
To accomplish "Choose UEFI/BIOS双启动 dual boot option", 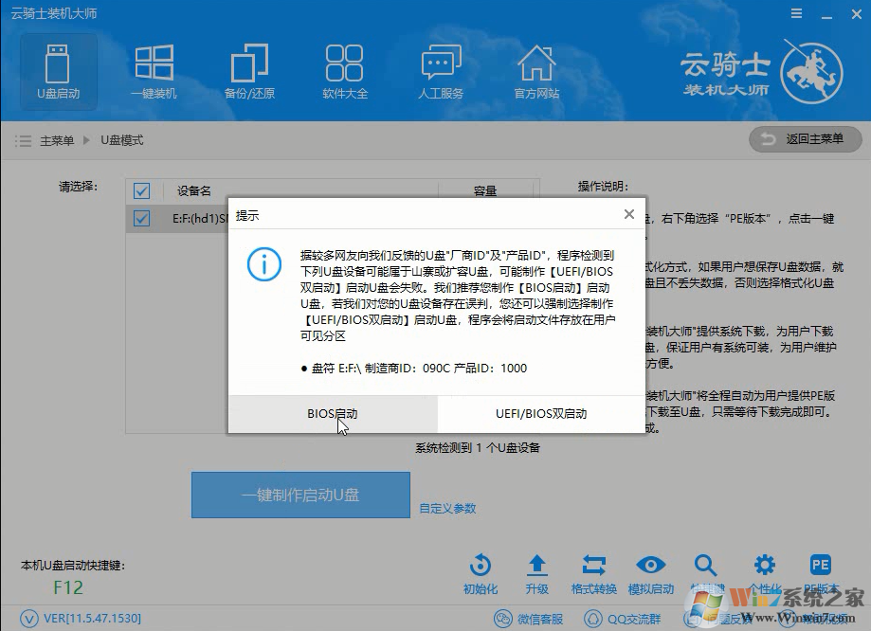I will [x=540, y=414].
